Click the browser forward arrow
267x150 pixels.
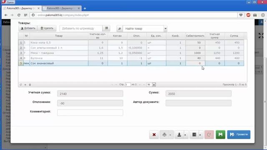click(12, 15)
